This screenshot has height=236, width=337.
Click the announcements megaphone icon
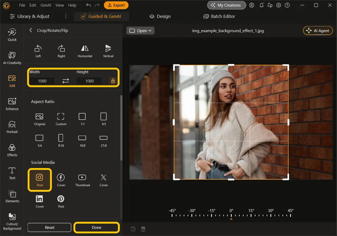tap(270, 5)
